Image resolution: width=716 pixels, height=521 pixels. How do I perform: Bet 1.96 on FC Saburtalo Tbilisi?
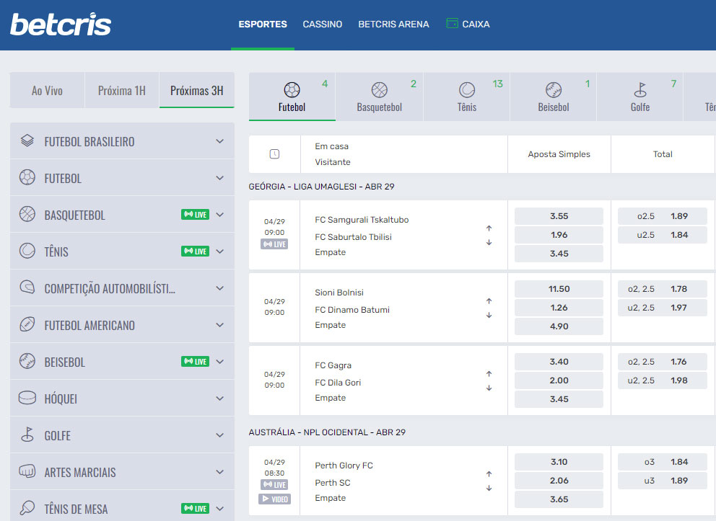pos(559,235)
